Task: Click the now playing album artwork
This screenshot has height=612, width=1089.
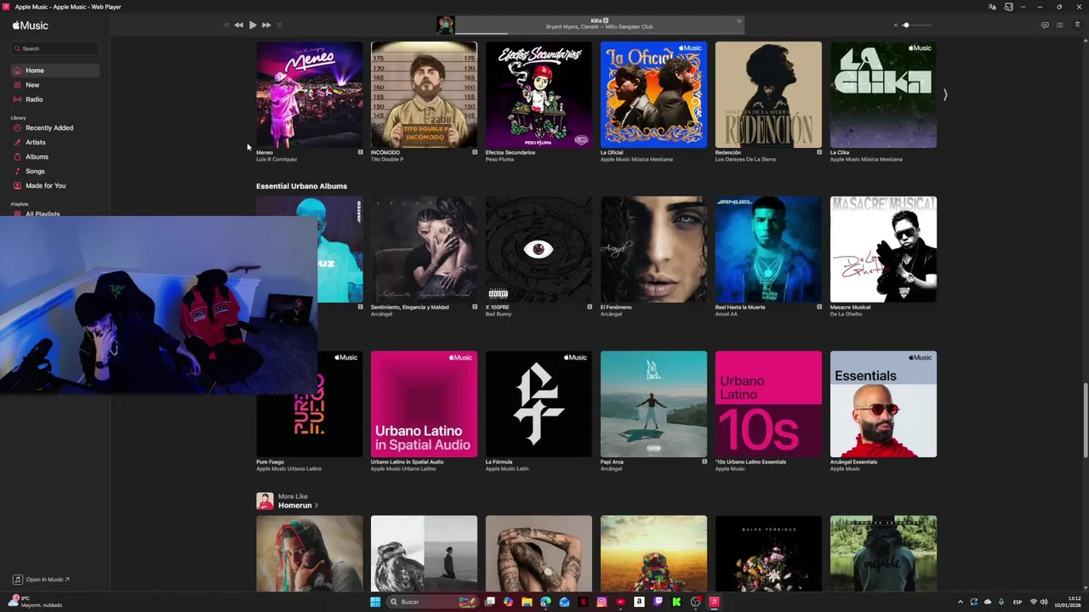Action: pyautogui.click(x=446, y=25)
